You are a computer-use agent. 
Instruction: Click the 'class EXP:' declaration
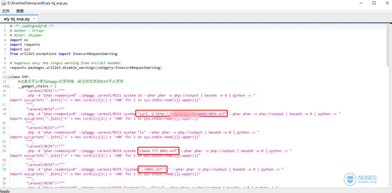click(x=20, y=77)
